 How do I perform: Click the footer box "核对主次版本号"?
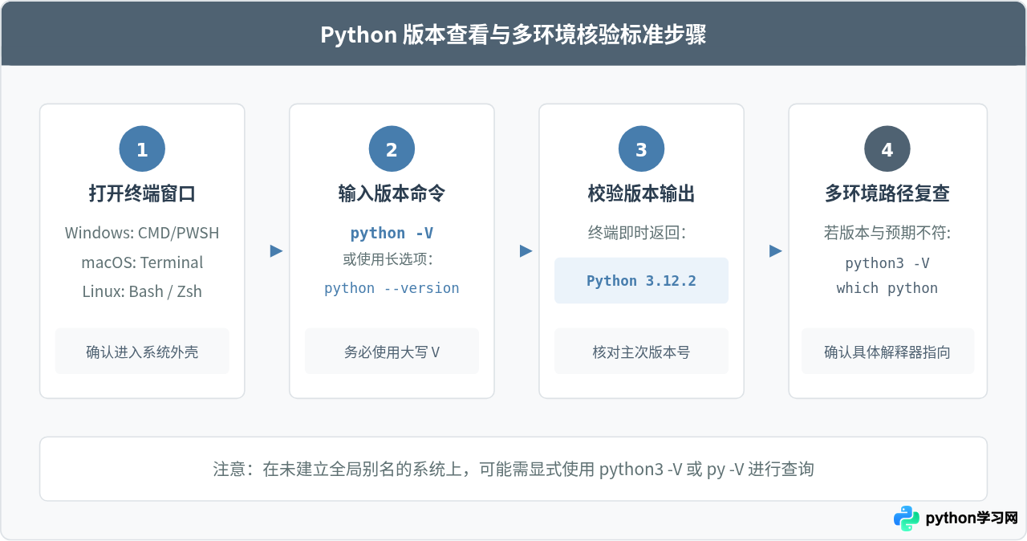641,352
